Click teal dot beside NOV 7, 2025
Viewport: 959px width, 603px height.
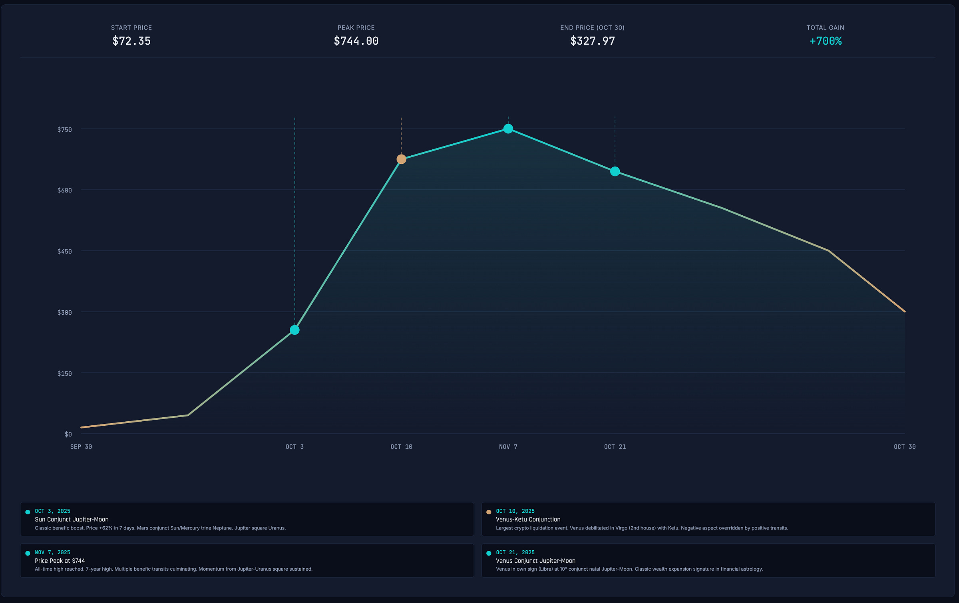28,553
